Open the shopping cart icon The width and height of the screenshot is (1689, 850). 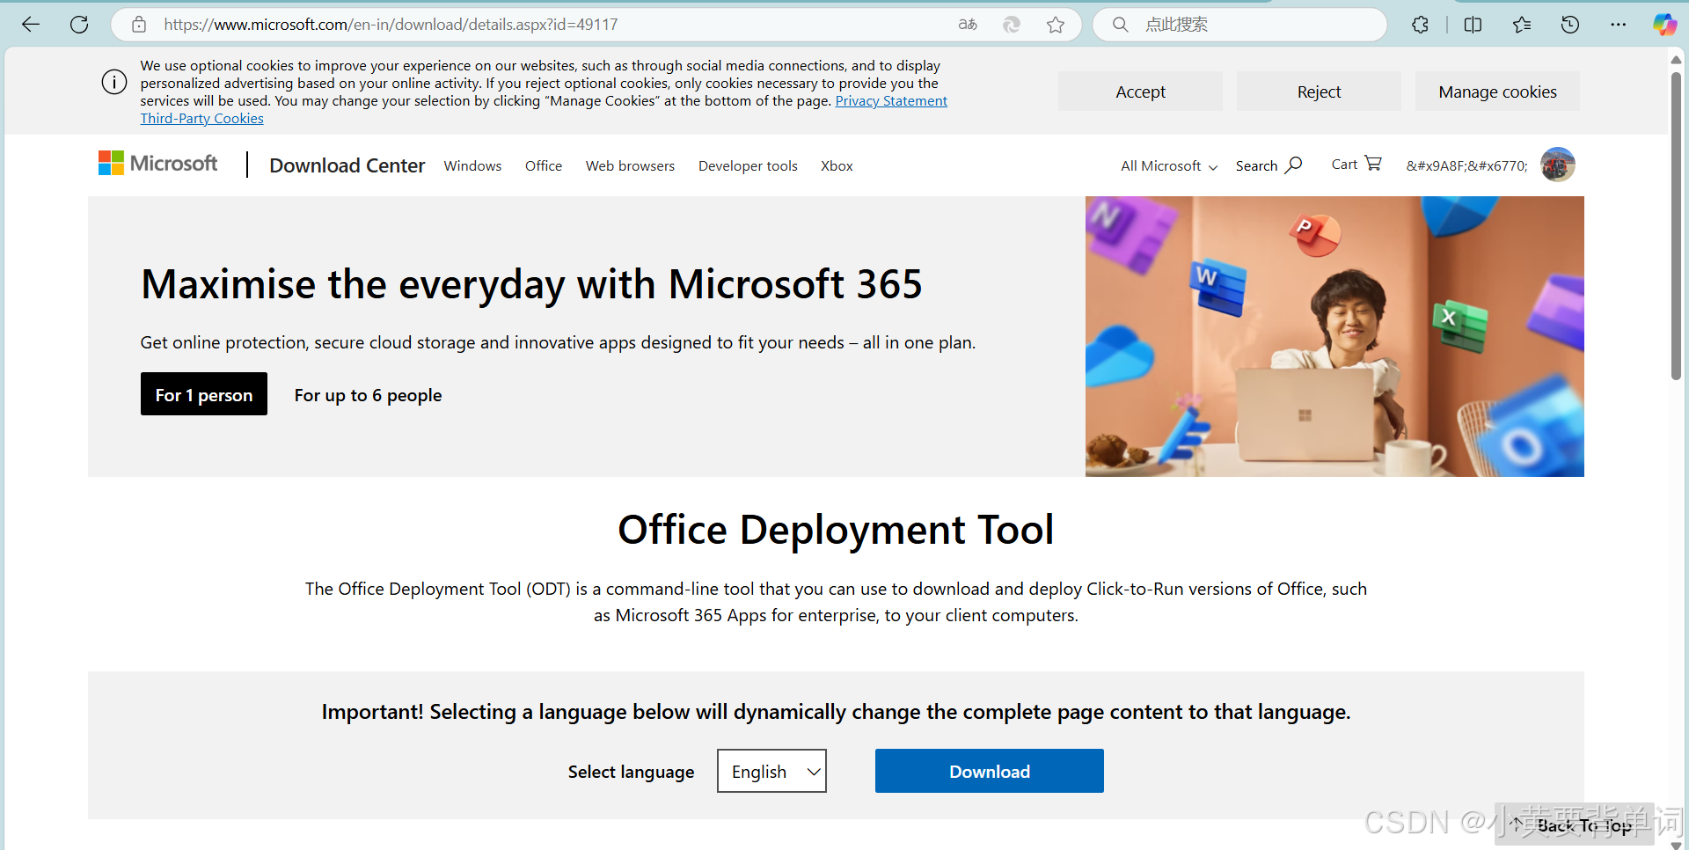[1373, 164]
